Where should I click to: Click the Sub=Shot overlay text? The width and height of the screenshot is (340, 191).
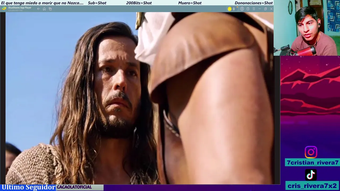tap(97, 3)
